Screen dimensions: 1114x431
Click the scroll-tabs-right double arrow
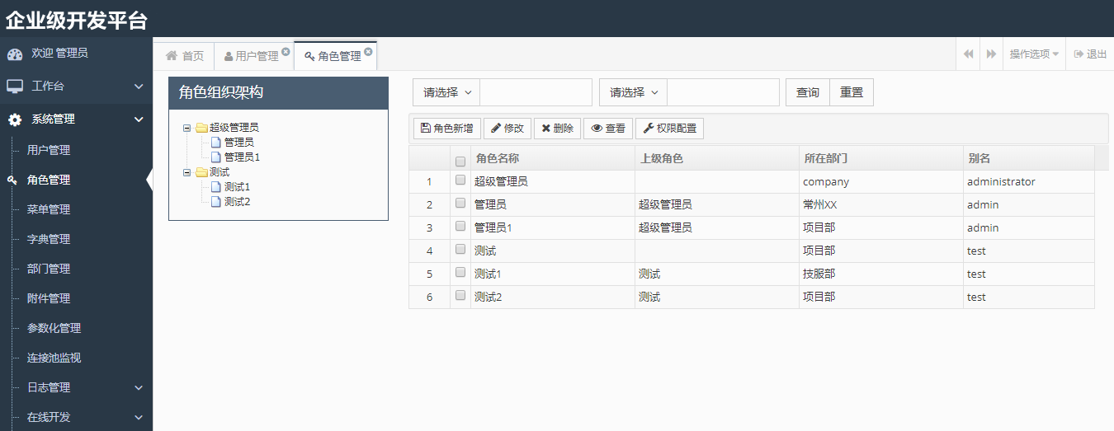pos(991,54)
